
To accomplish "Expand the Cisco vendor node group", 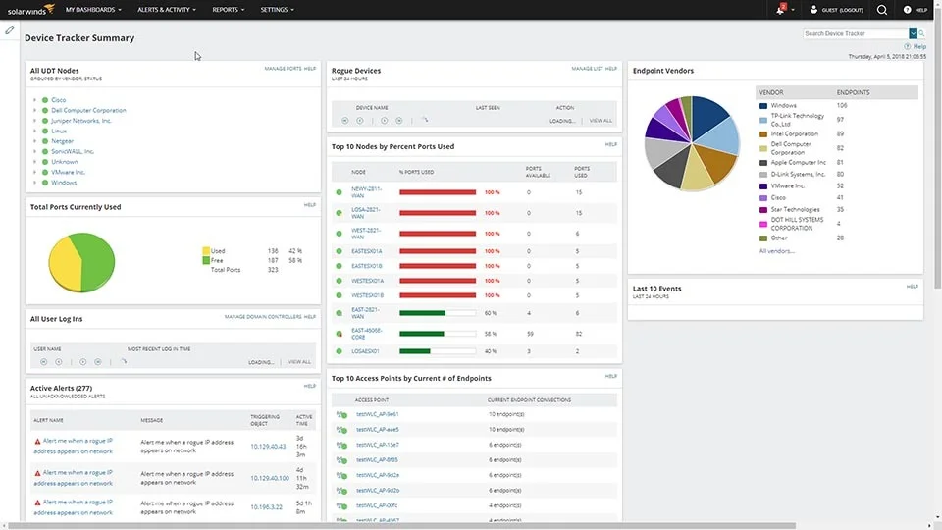I will click(x=34, y=100).
